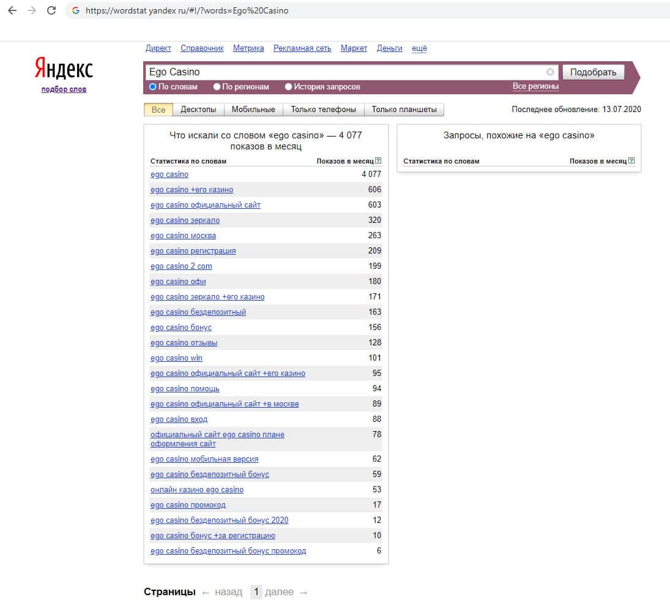Open ego casino регистрация link
Viewport: 670px width, 608px height.
pyautogui.click(x=193, y=251)
